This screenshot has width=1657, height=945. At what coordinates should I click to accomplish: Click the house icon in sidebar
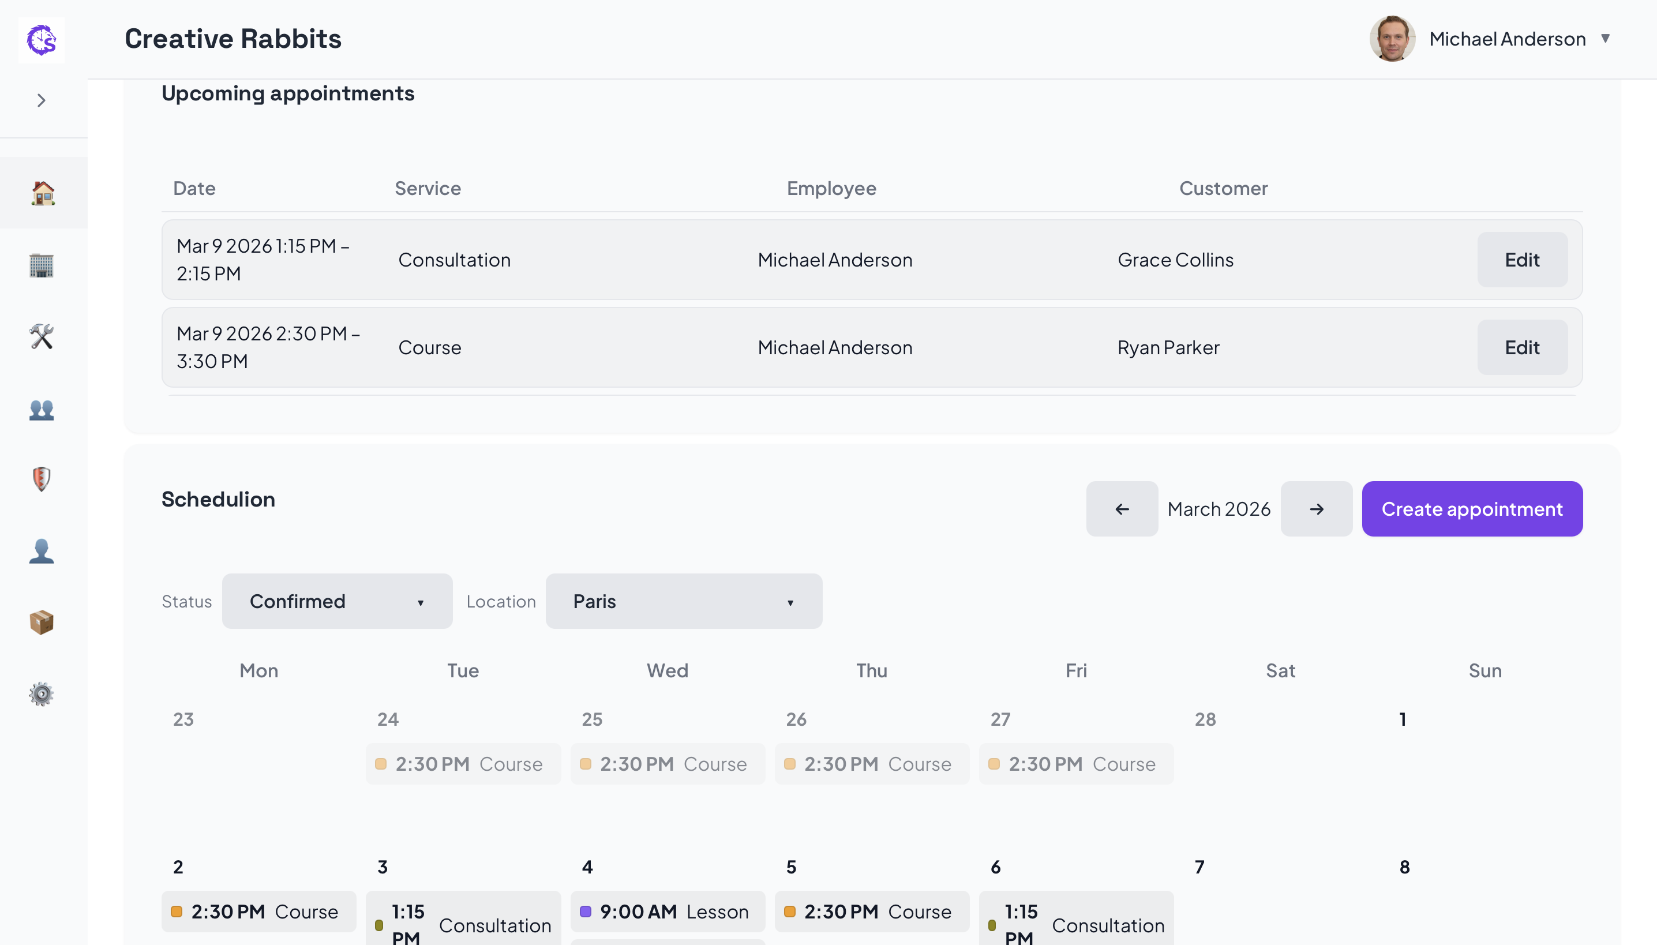(x=43, y=193)
